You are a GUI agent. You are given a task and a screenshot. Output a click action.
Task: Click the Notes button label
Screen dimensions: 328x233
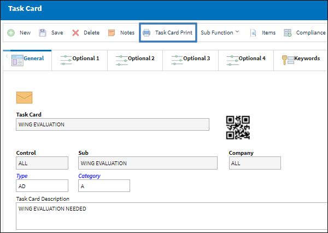point(127,33)
